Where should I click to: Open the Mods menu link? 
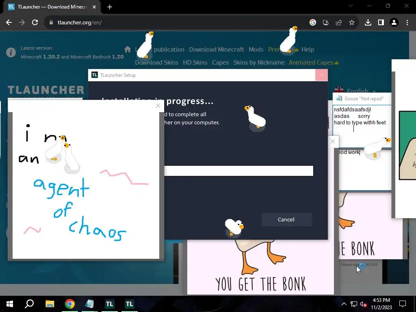tap(256, 50)
